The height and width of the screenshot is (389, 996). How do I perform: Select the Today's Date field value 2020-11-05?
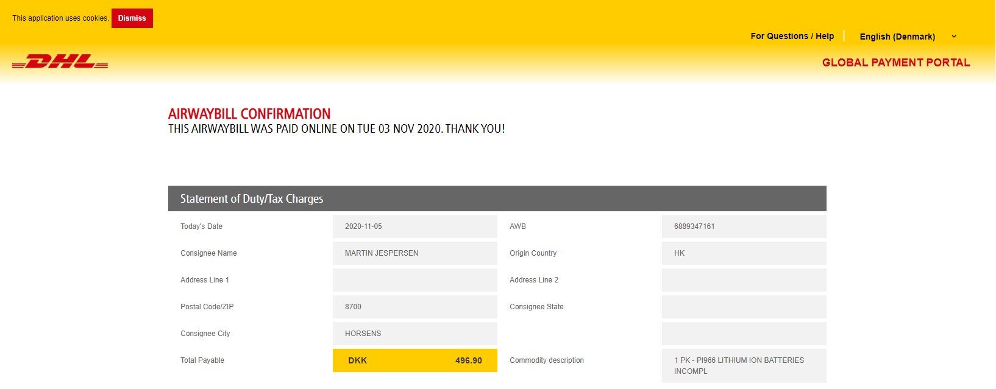tap(415, 226)
